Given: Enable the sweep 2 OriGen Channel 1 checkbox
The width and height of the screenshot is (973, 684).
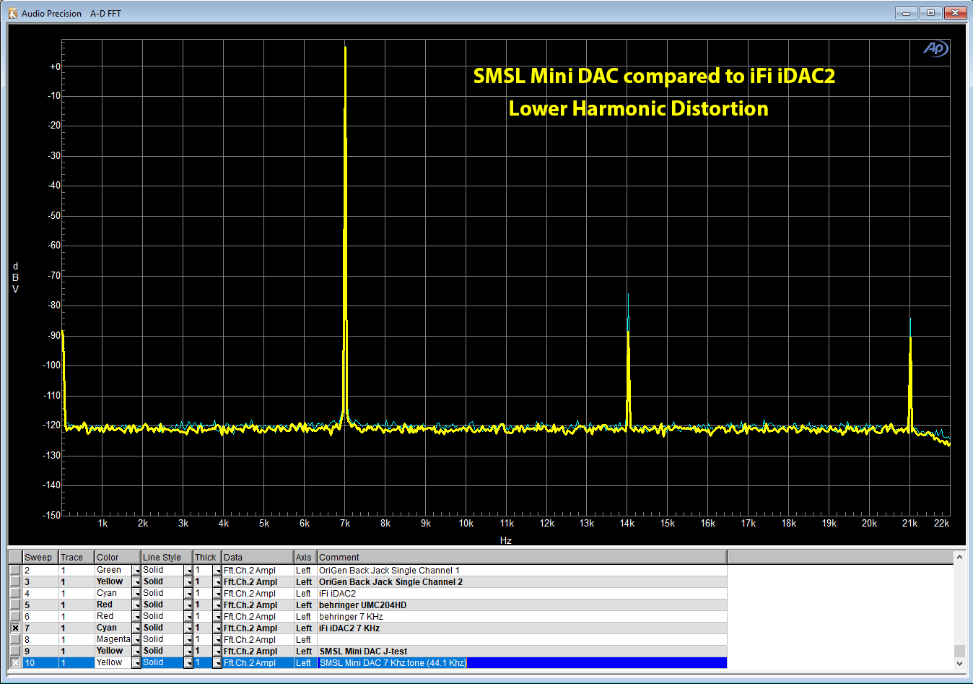Looking at the screenshot, I should (x=15, y=570).
